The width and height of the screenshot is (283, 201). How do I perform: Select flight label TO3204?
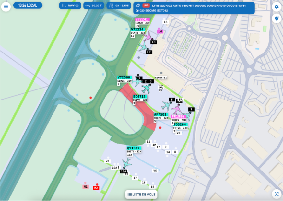point(180,124)
